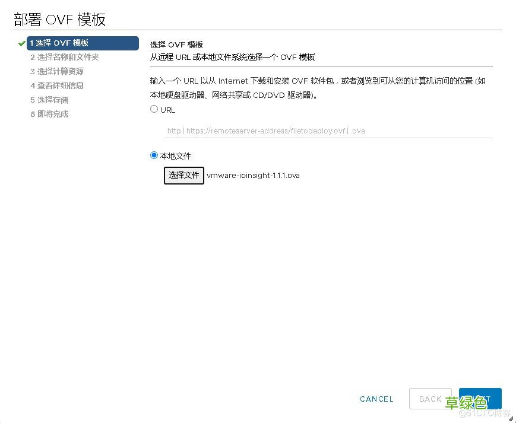
Task: Select wizard step 5 选择存储
Action: tap(50, 100)
